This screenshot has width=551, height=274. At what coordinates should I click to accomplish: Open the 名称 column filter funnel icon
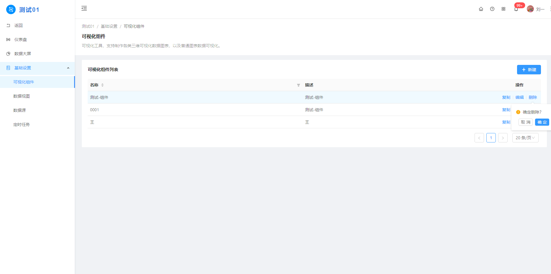(299, 85)
